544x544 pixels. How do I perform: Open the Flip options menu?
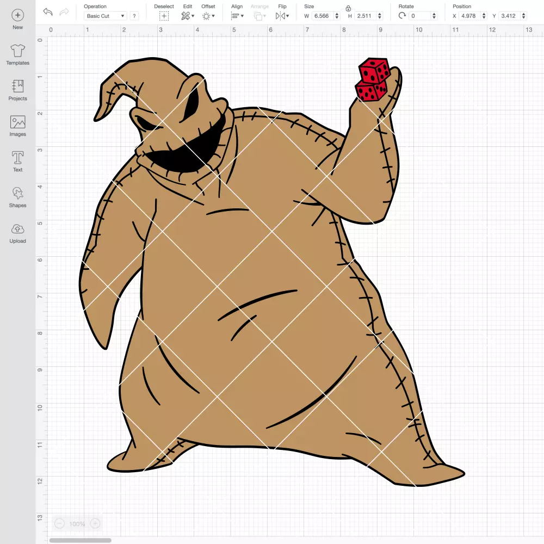click(282, 16)
